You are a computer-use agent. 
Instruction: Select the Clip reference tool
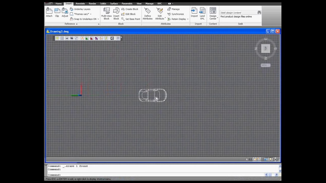[57, 12]
